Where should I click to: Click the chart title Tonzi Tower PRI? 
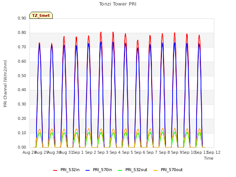pyautogui.click(x=118, y=4)
